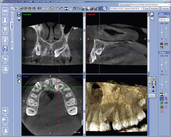
Task: Select left-facing skull view for sagittal pane
Action: (152, 14)
